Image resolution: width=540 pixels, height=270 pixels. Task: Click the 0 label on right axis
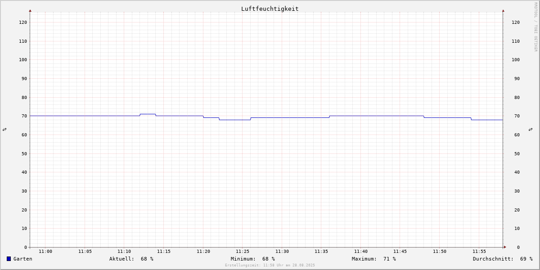[x=518, y=247]
